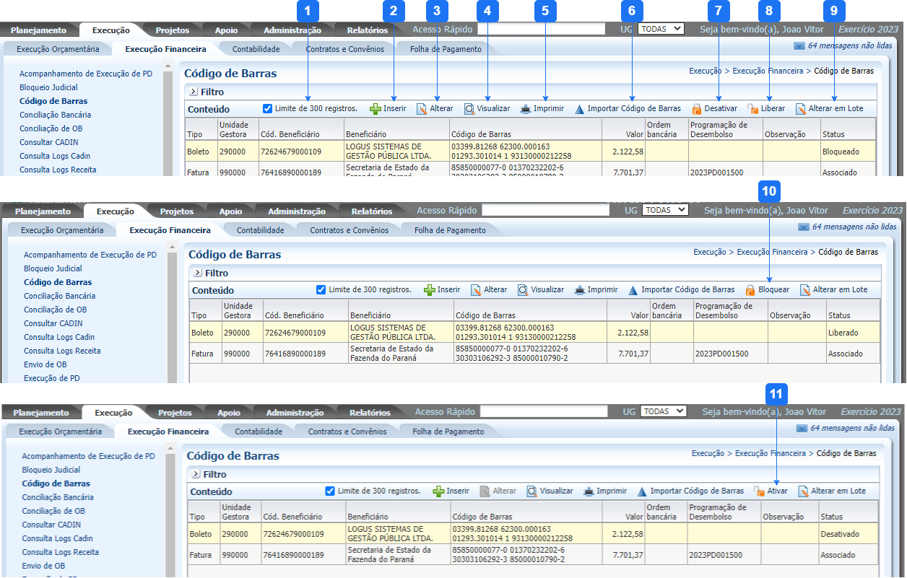The width and height of the screenshot is (907, 578).
Task: Expand the Filtro panel in the bottom screenshot
Action: point(196,475)
